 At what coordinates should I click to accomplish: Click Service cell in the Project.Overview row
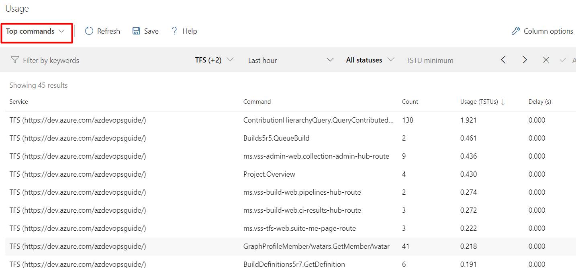coord(78,174)
